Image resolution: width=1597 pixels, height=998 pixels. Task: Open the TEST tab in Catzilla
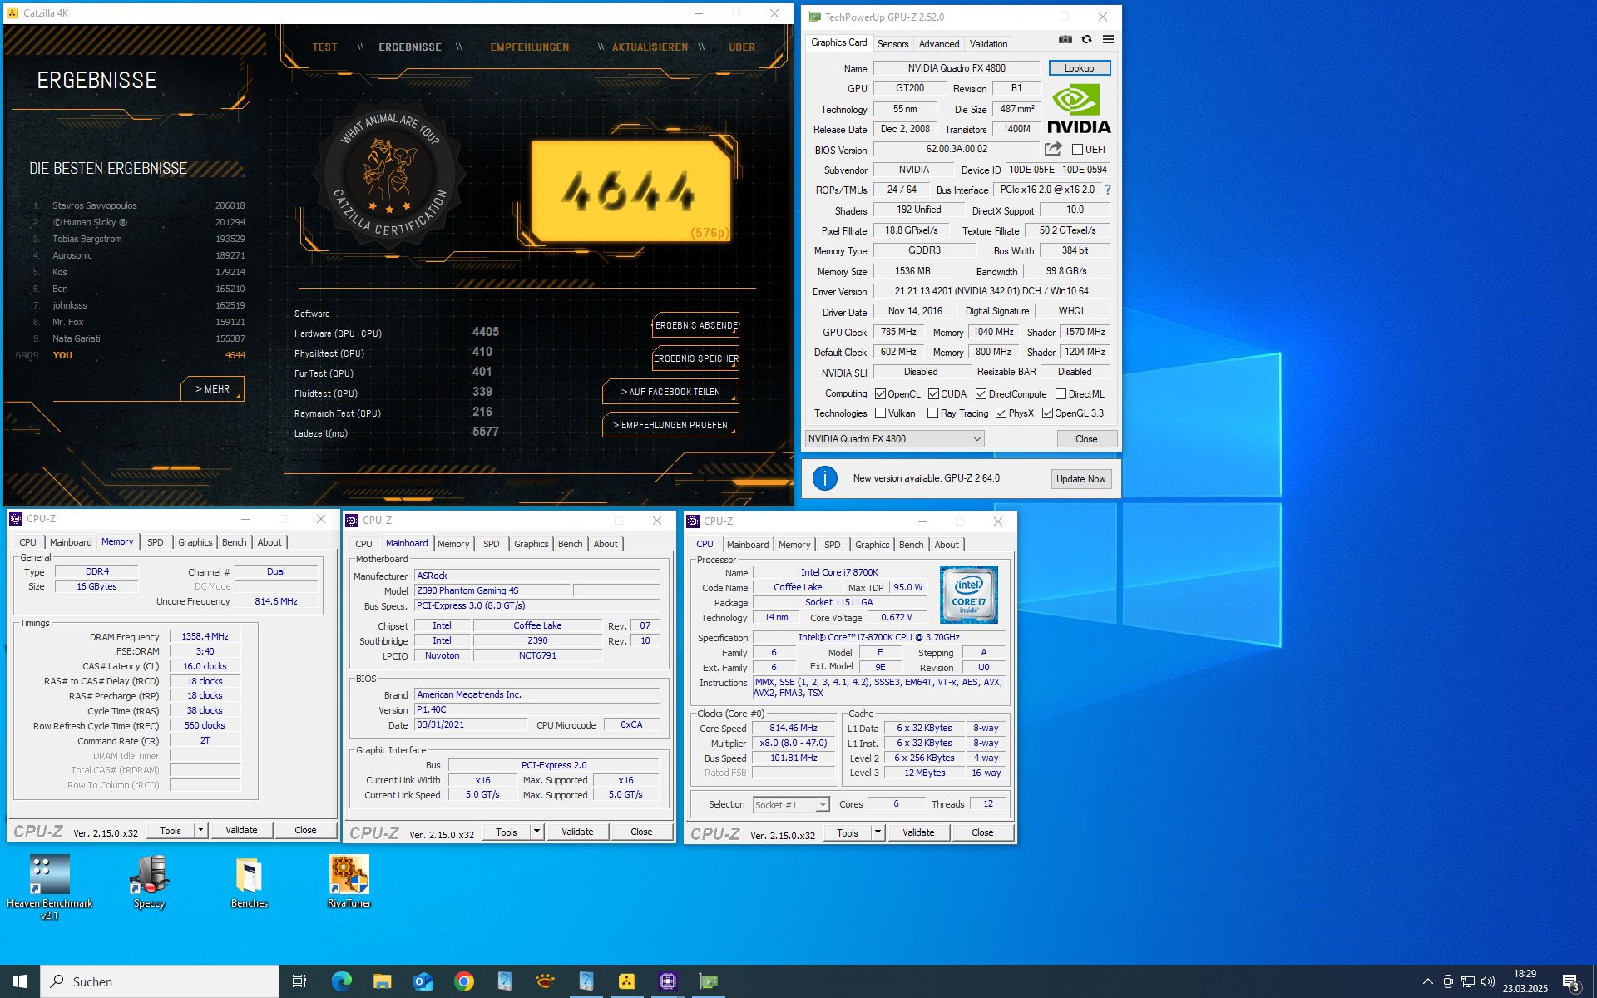click(324, 47)
